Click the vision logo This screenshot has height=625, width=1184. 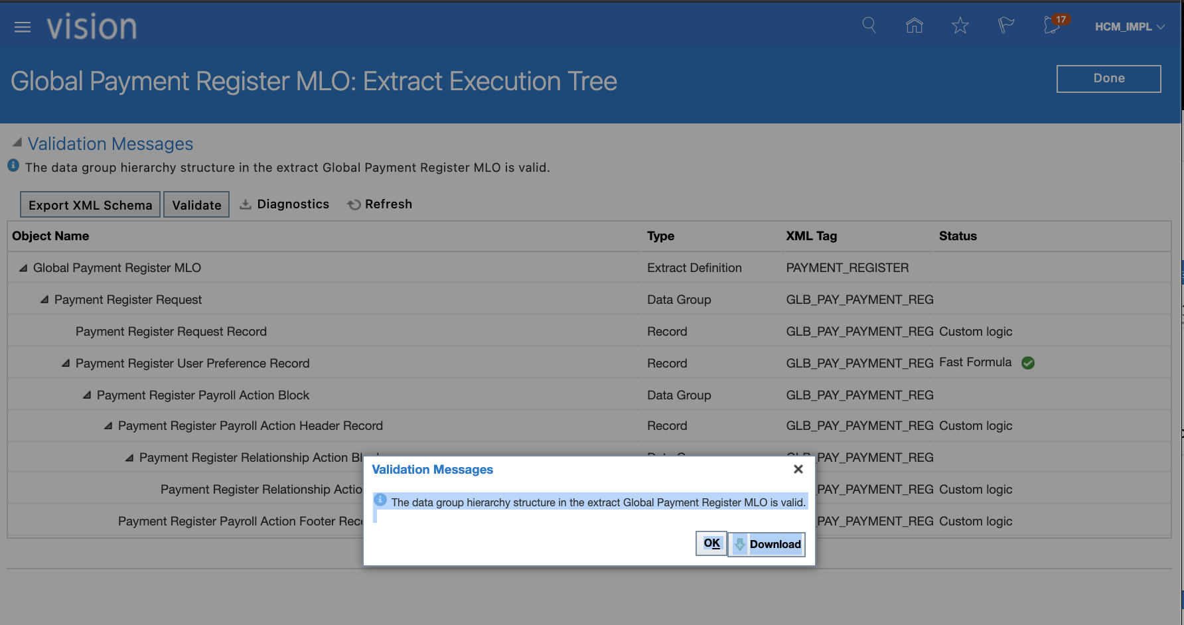92,27
